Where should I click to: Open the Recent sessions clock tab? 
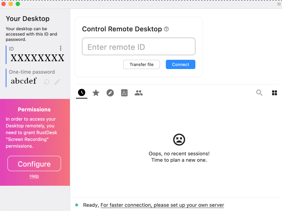point(82,93)
